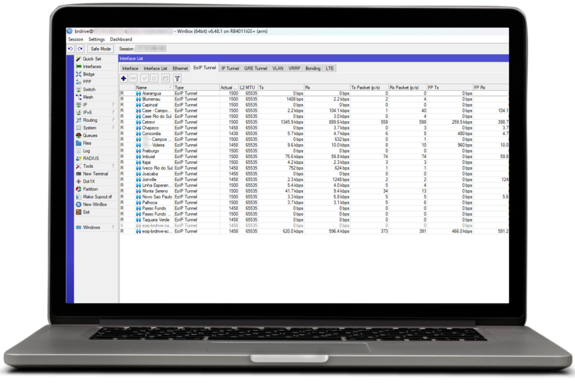Toggle Safe Mode
This screenshot has height=383, width=575.
[101, 49]
